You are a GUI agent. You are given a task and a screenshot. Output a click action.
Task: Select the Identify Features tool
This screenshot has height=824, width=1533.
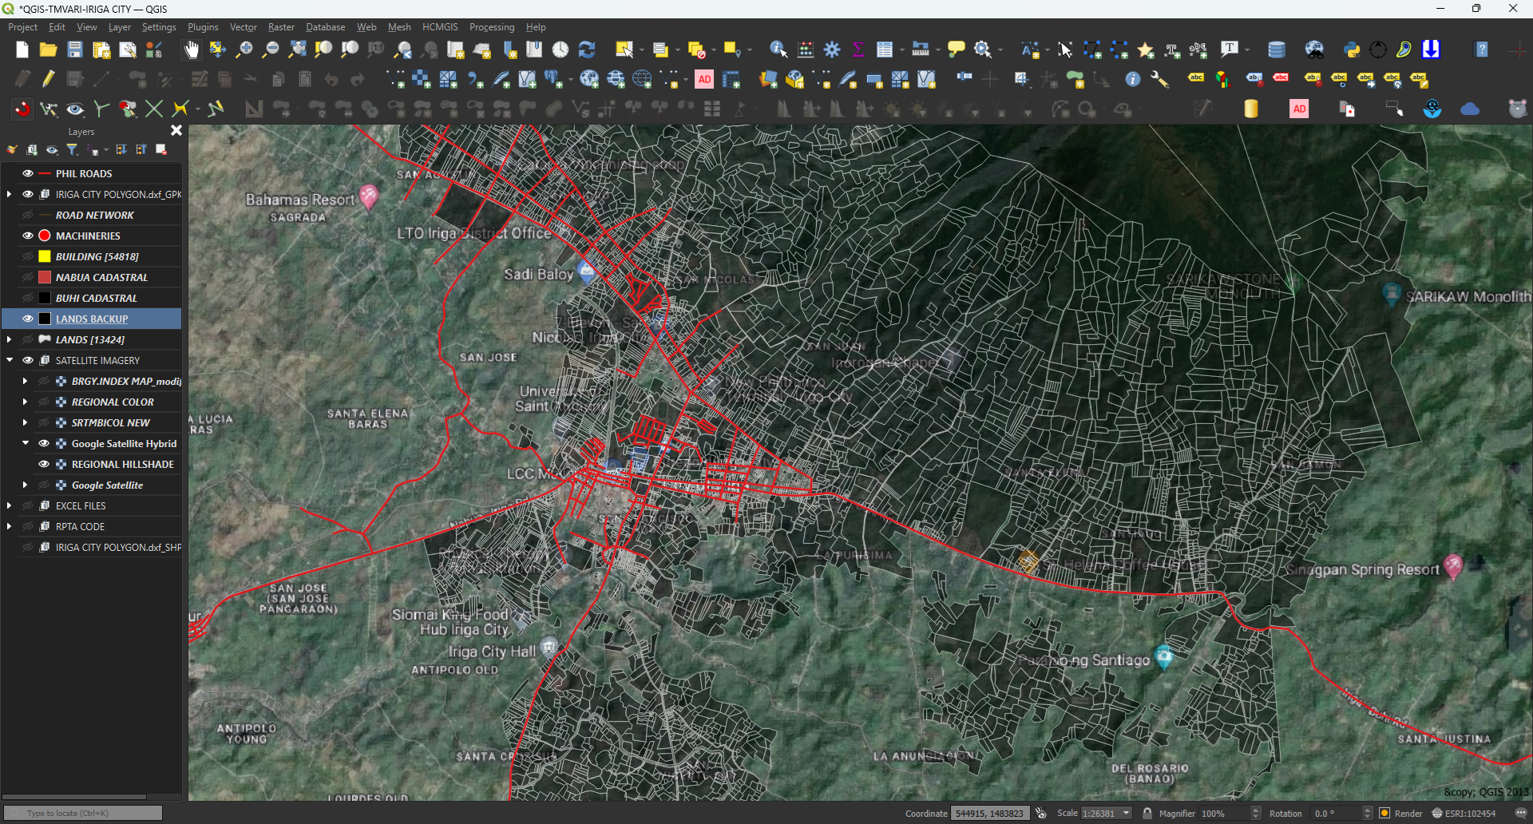pyautogui.click(x=776, y=49)
